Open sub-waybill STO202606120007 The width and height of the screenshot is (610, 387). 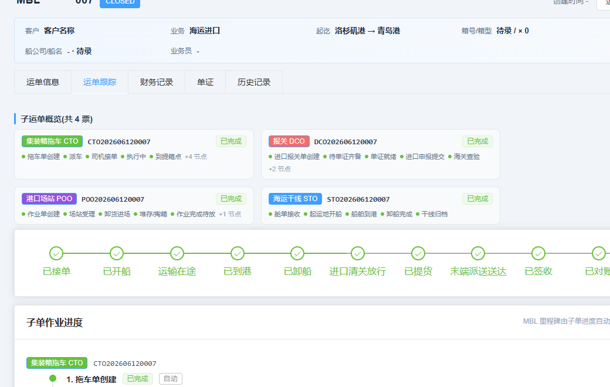[358, 199]
